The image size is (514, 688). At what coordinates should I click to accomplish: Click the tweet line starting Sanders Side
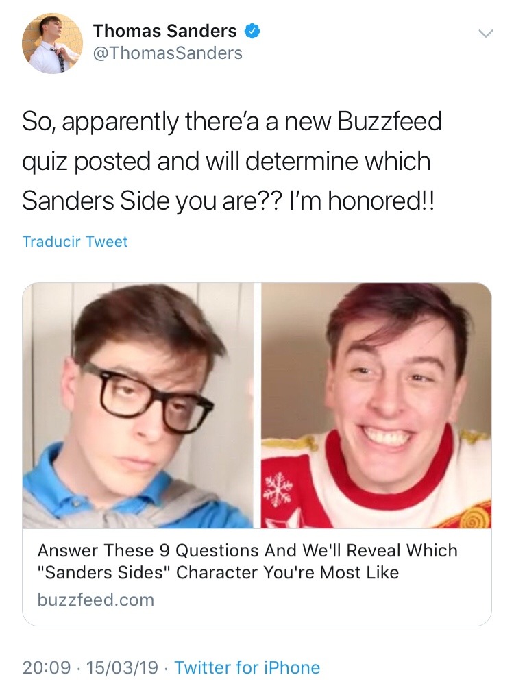(228, 201)
